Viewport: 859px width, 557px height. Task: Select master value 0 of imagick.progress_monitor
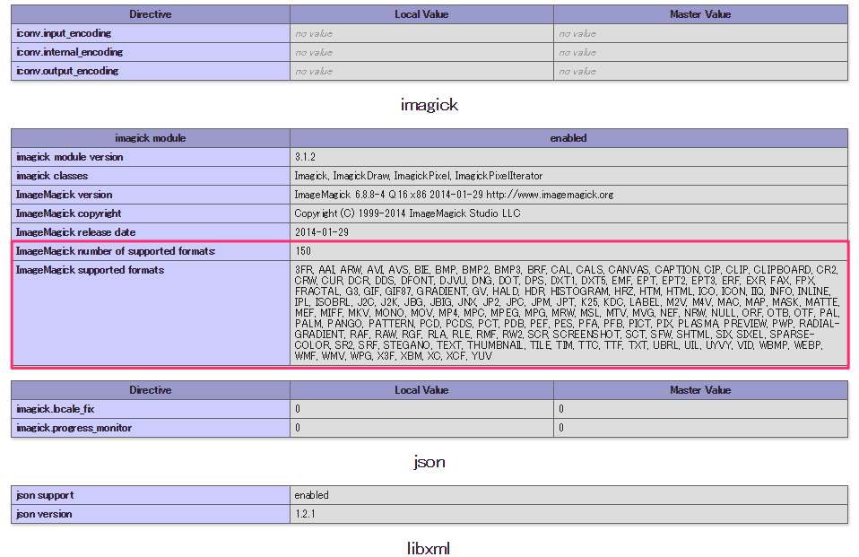(x=561, y=428)
